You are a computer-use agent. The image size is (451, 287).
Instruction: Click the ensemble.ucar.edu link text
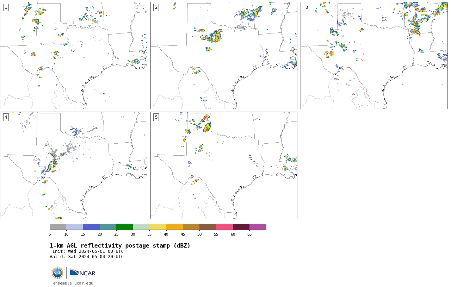[73, 283]
